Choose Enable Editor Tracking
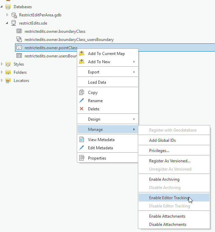 (x=169, y=198)
